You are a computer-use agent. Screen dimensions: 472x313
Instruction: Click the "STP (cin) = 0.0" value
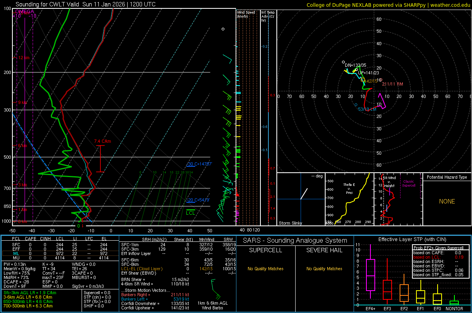point(97,297)
